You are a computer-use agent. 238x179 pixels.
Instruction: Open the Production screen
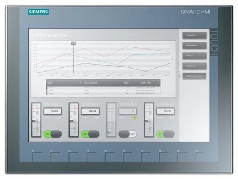194,35
